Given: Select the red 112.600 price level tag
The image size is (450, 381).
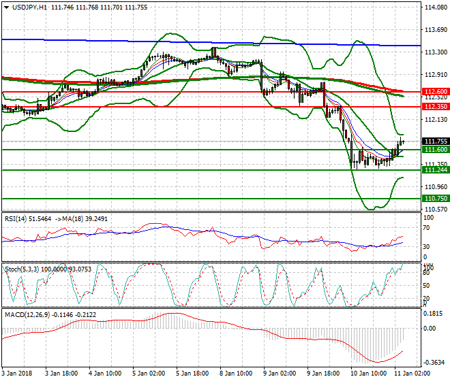Looking at the screenshot, I should [x=435, y=91].
